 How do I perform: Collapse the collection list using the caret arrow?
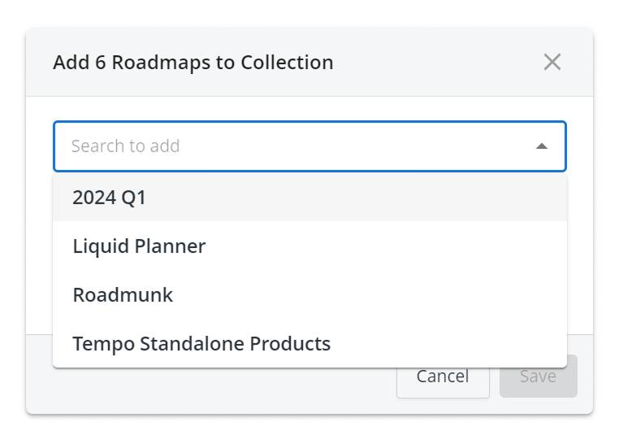pos(542,146)
